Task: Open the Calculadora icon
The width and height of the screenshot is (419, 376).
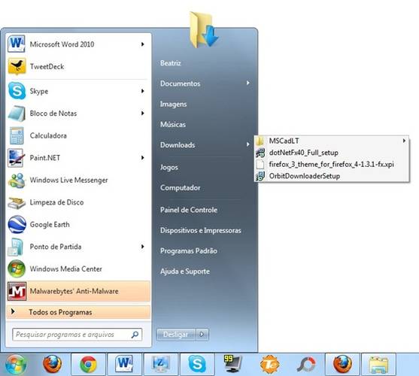Action: pos(17,135)
